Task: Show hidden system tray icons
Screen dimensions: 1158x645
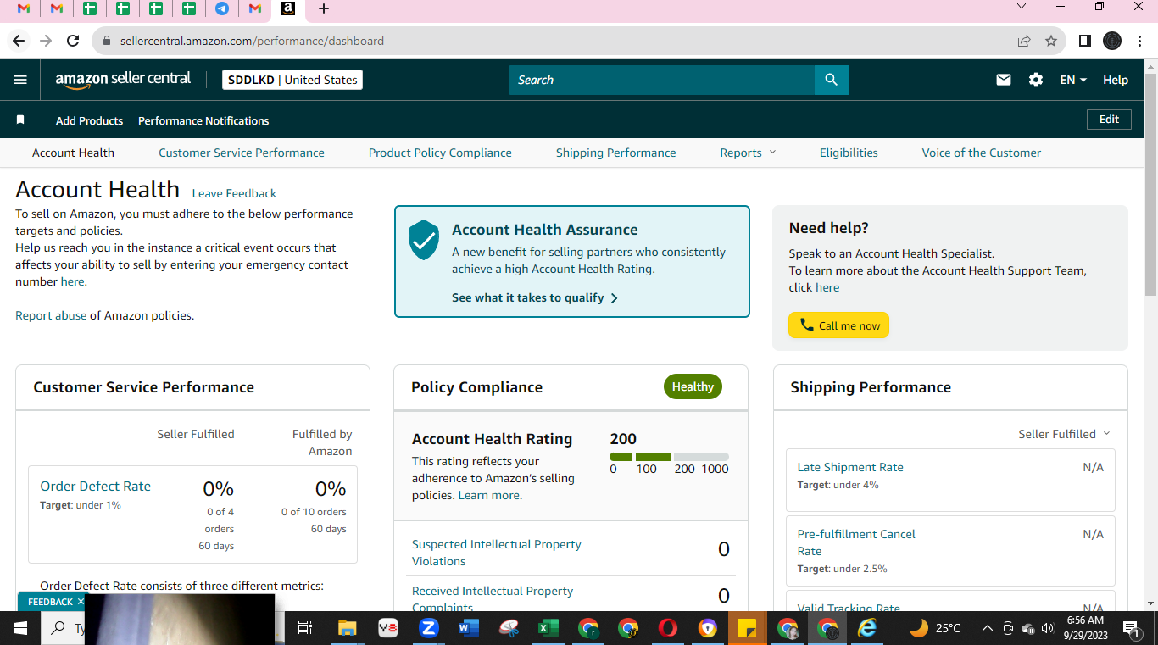Action: tap(987, 628)
